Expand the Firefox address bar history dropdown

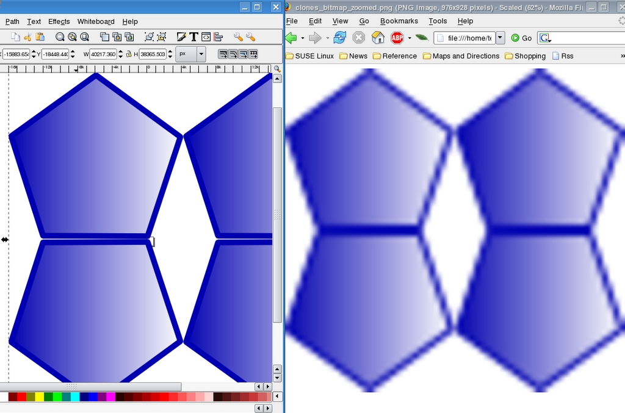pos(500,38)
